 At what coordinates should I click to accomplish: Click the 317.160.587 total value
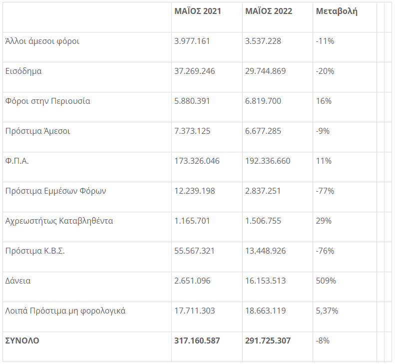pyautogui.click(x=197, y=341)
